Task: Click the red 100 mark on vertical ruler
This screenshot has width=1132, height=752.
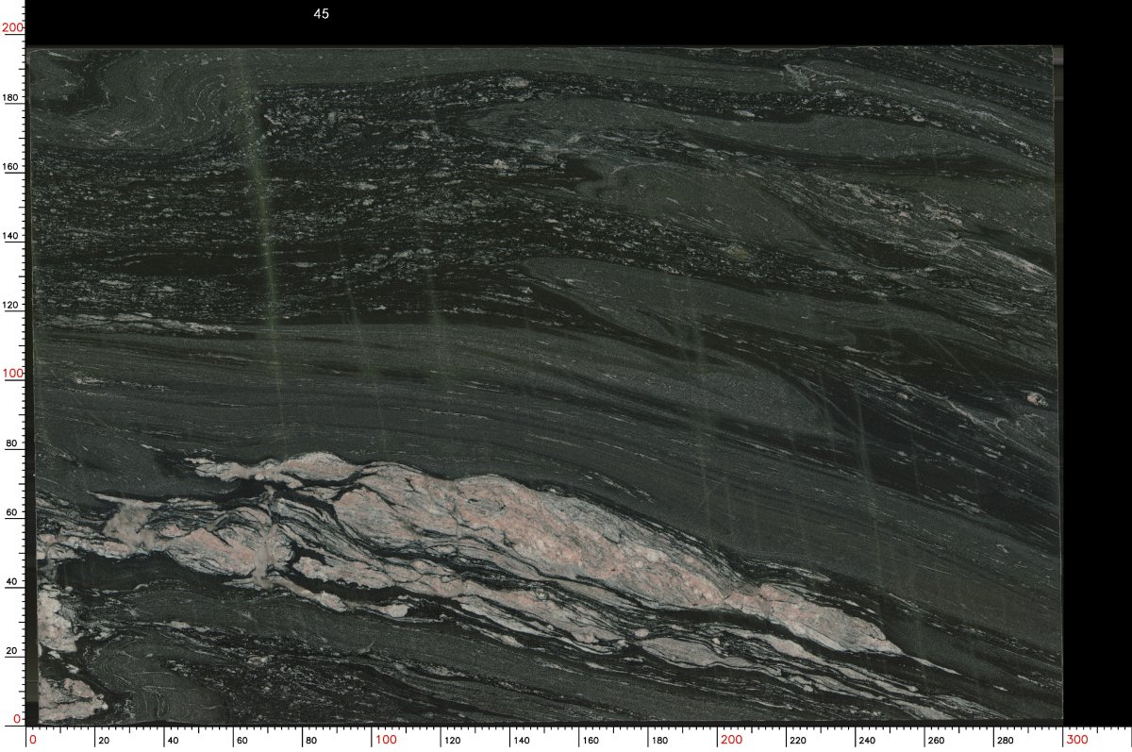Action: point(12,374)
